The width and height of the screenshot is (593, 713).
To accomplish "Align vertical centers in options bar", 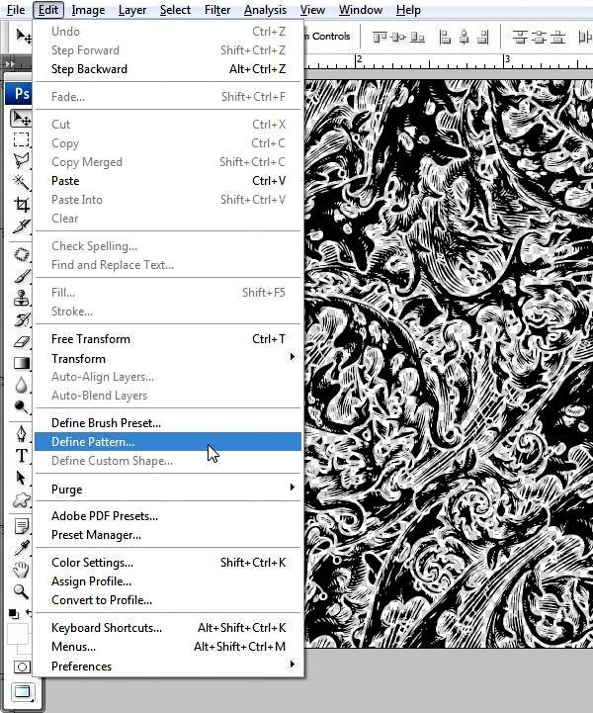I will [398, 37].
